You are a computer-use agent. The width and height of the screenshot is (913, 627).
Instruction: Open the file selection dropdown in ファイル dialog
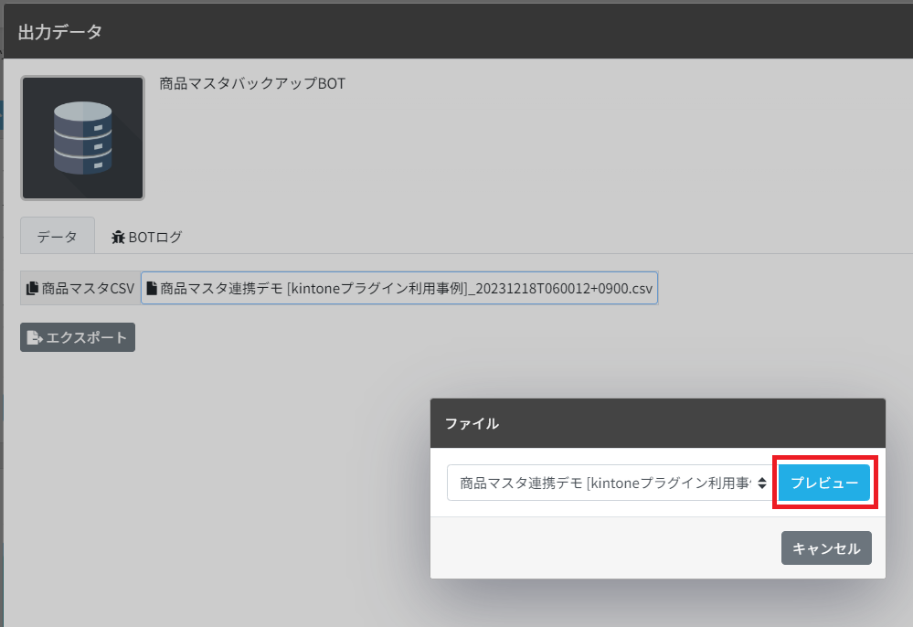(610, 483)
